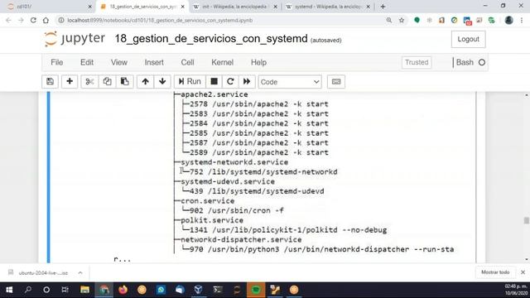The image size is (530, 298).
Task: Open the zoom magnifier in address bar
Action: tap(389, 20)
